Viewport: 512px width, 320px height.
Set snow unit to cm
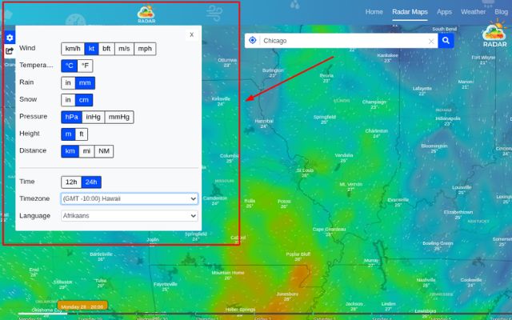coord(84,100)
